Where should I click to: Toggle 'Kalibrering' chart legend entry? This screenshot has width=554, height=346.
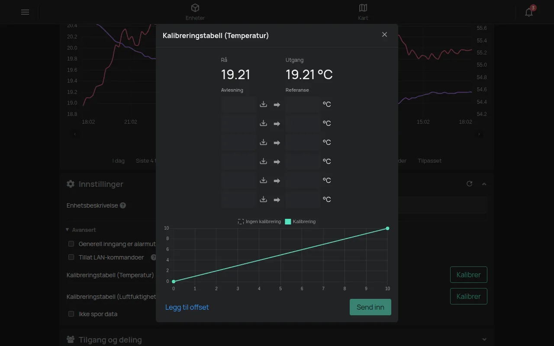300,221
